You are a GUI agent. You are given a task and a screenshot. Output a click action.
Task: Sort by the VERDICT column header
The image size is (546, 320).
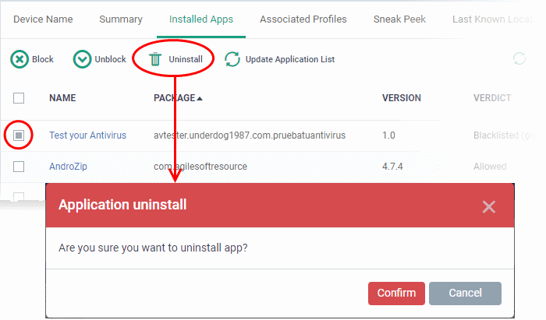coord(492,98)
